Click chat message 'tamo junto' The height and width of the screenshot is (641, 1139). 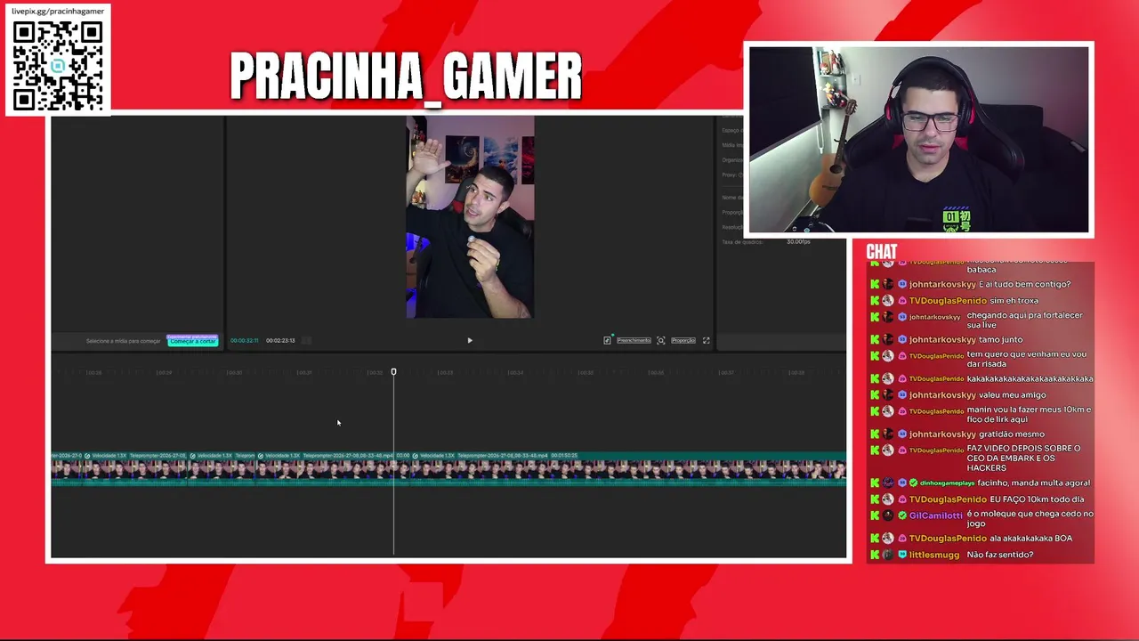1000,339
